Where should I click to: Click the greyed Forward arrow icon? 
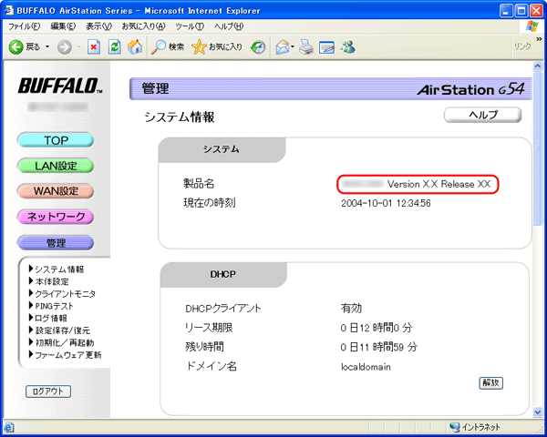(65, 47)
